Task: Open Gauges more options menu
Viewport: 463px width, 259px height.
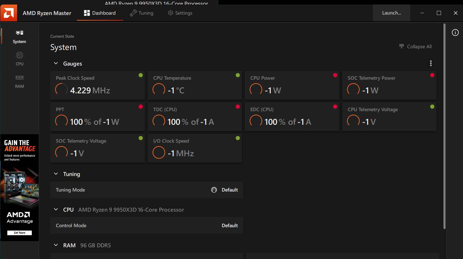Action: 431,63
